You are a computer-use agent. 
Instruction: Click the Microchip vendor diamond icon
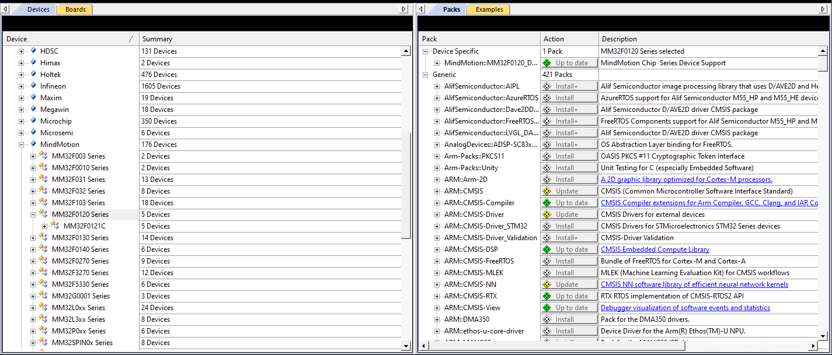[x=33, y=121]
